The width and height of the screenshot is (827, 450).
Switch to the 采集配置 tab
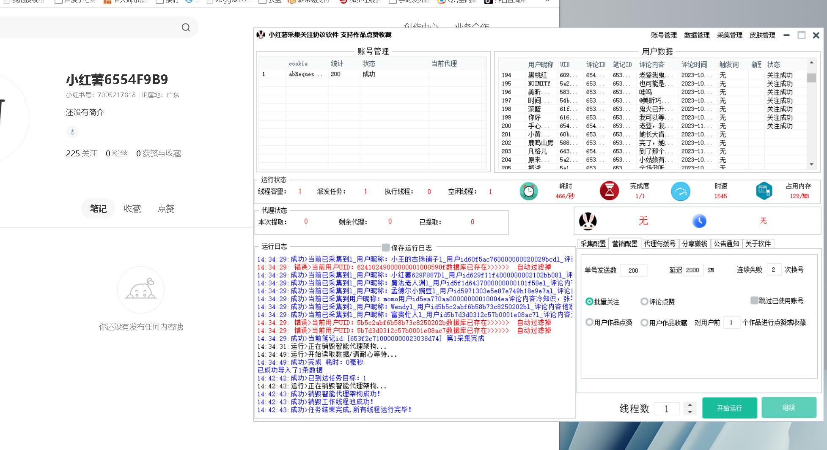[593, 244]
